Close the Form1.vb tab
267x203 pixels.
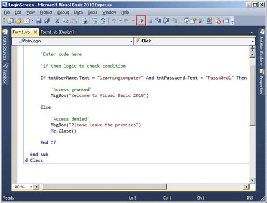(35, 32)
